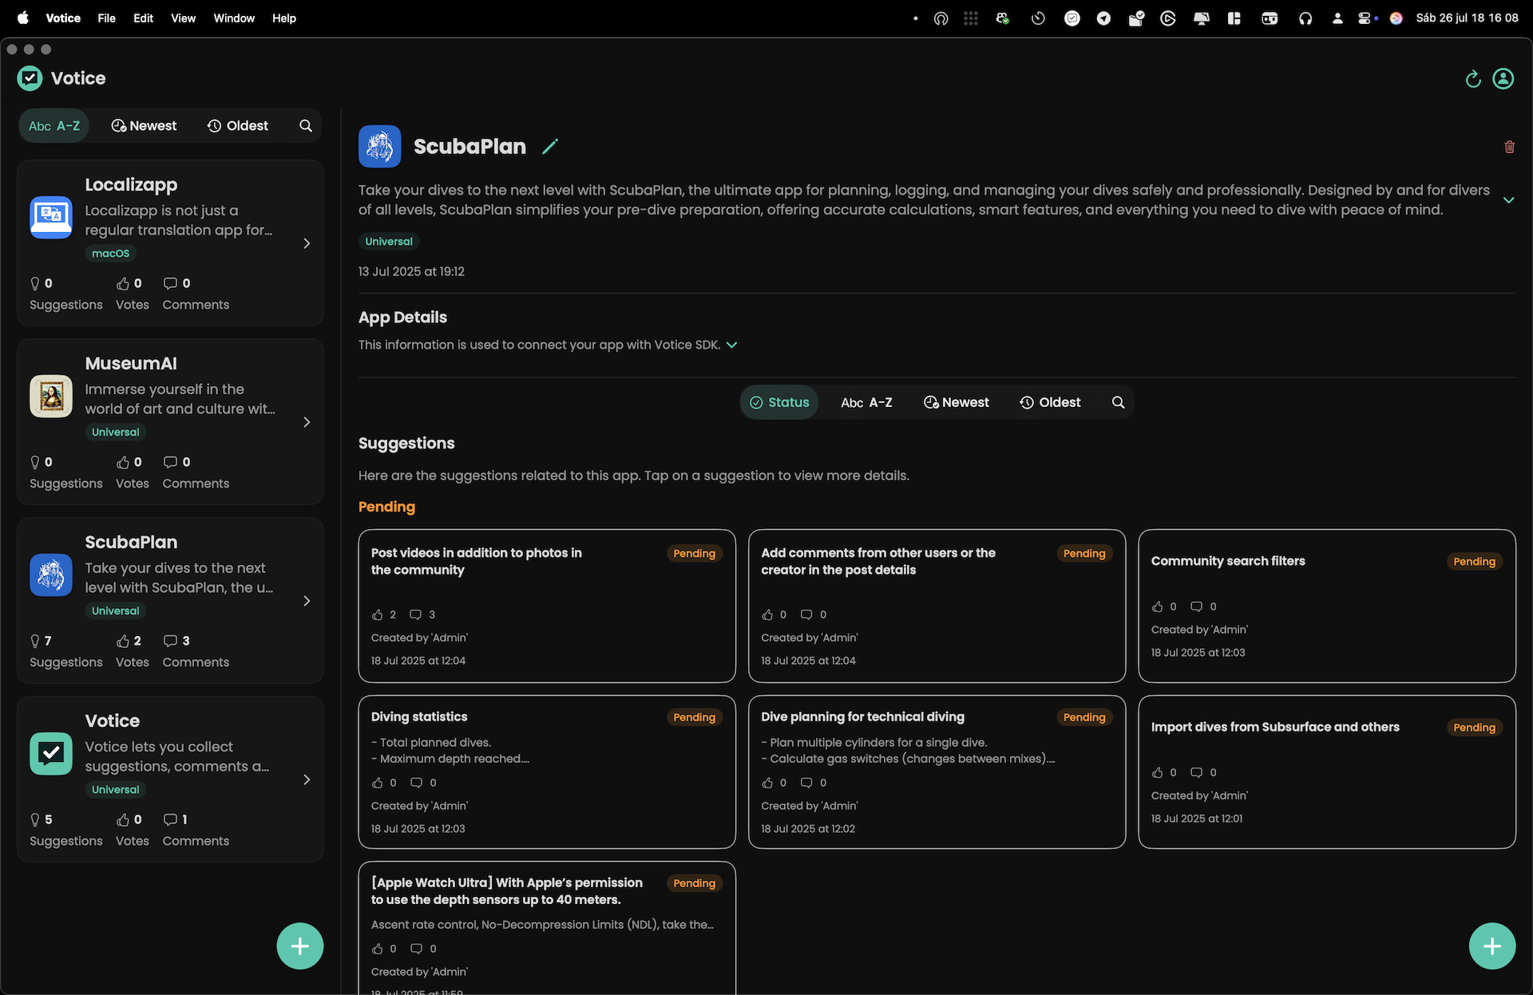Click the Localizapp app icon
This screenshot has height=995, width=1533.
[51, 217]
